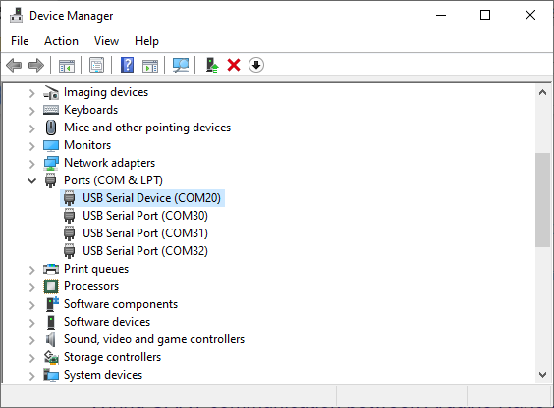Select the Processors category label
This screenshot has height=408, width=554.
[91, 286]
